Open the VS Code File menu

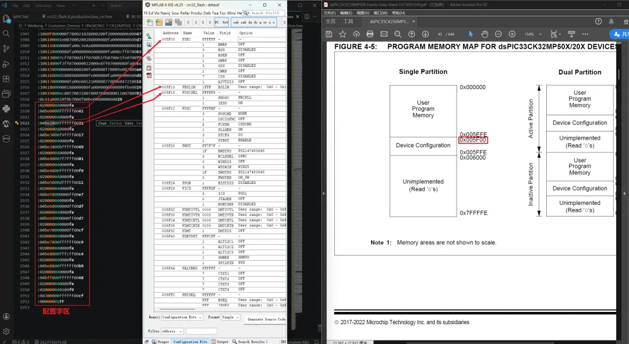15,6
